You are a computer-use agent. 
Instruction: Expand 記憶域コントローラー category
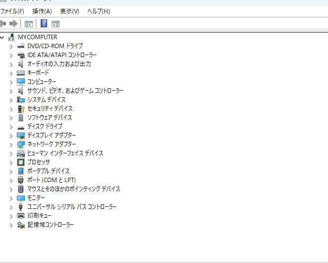11,225
